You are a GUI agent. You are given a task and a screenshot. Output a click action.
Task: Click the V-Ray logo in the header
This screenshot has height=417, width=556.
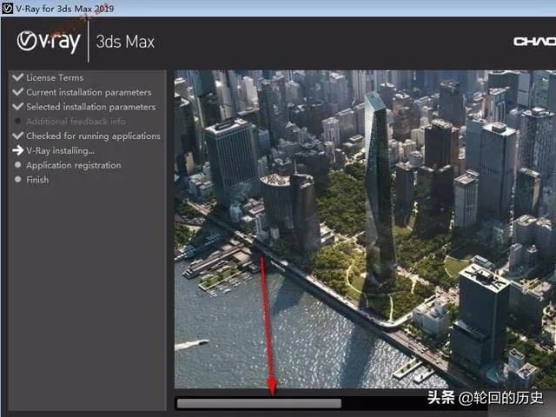tap(49, 42)
